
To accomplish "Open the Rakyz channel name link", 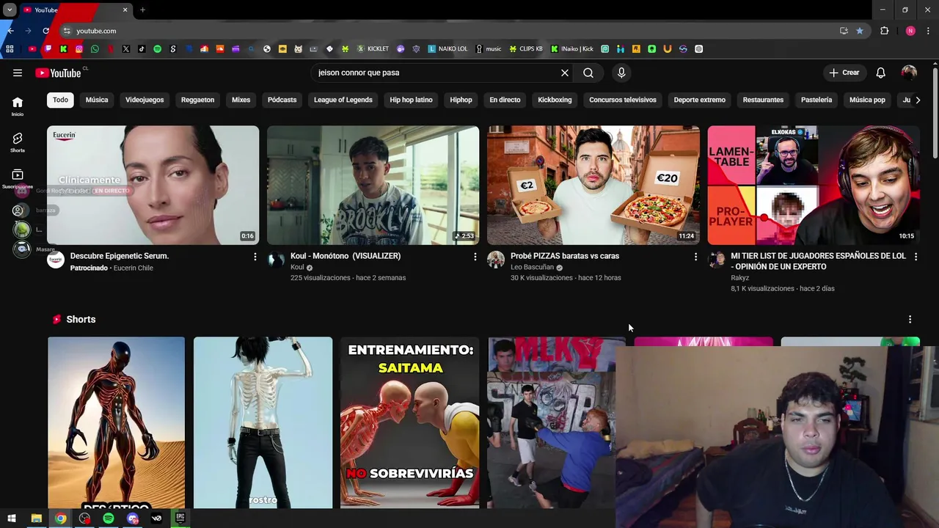I will (x=739, y=278).
